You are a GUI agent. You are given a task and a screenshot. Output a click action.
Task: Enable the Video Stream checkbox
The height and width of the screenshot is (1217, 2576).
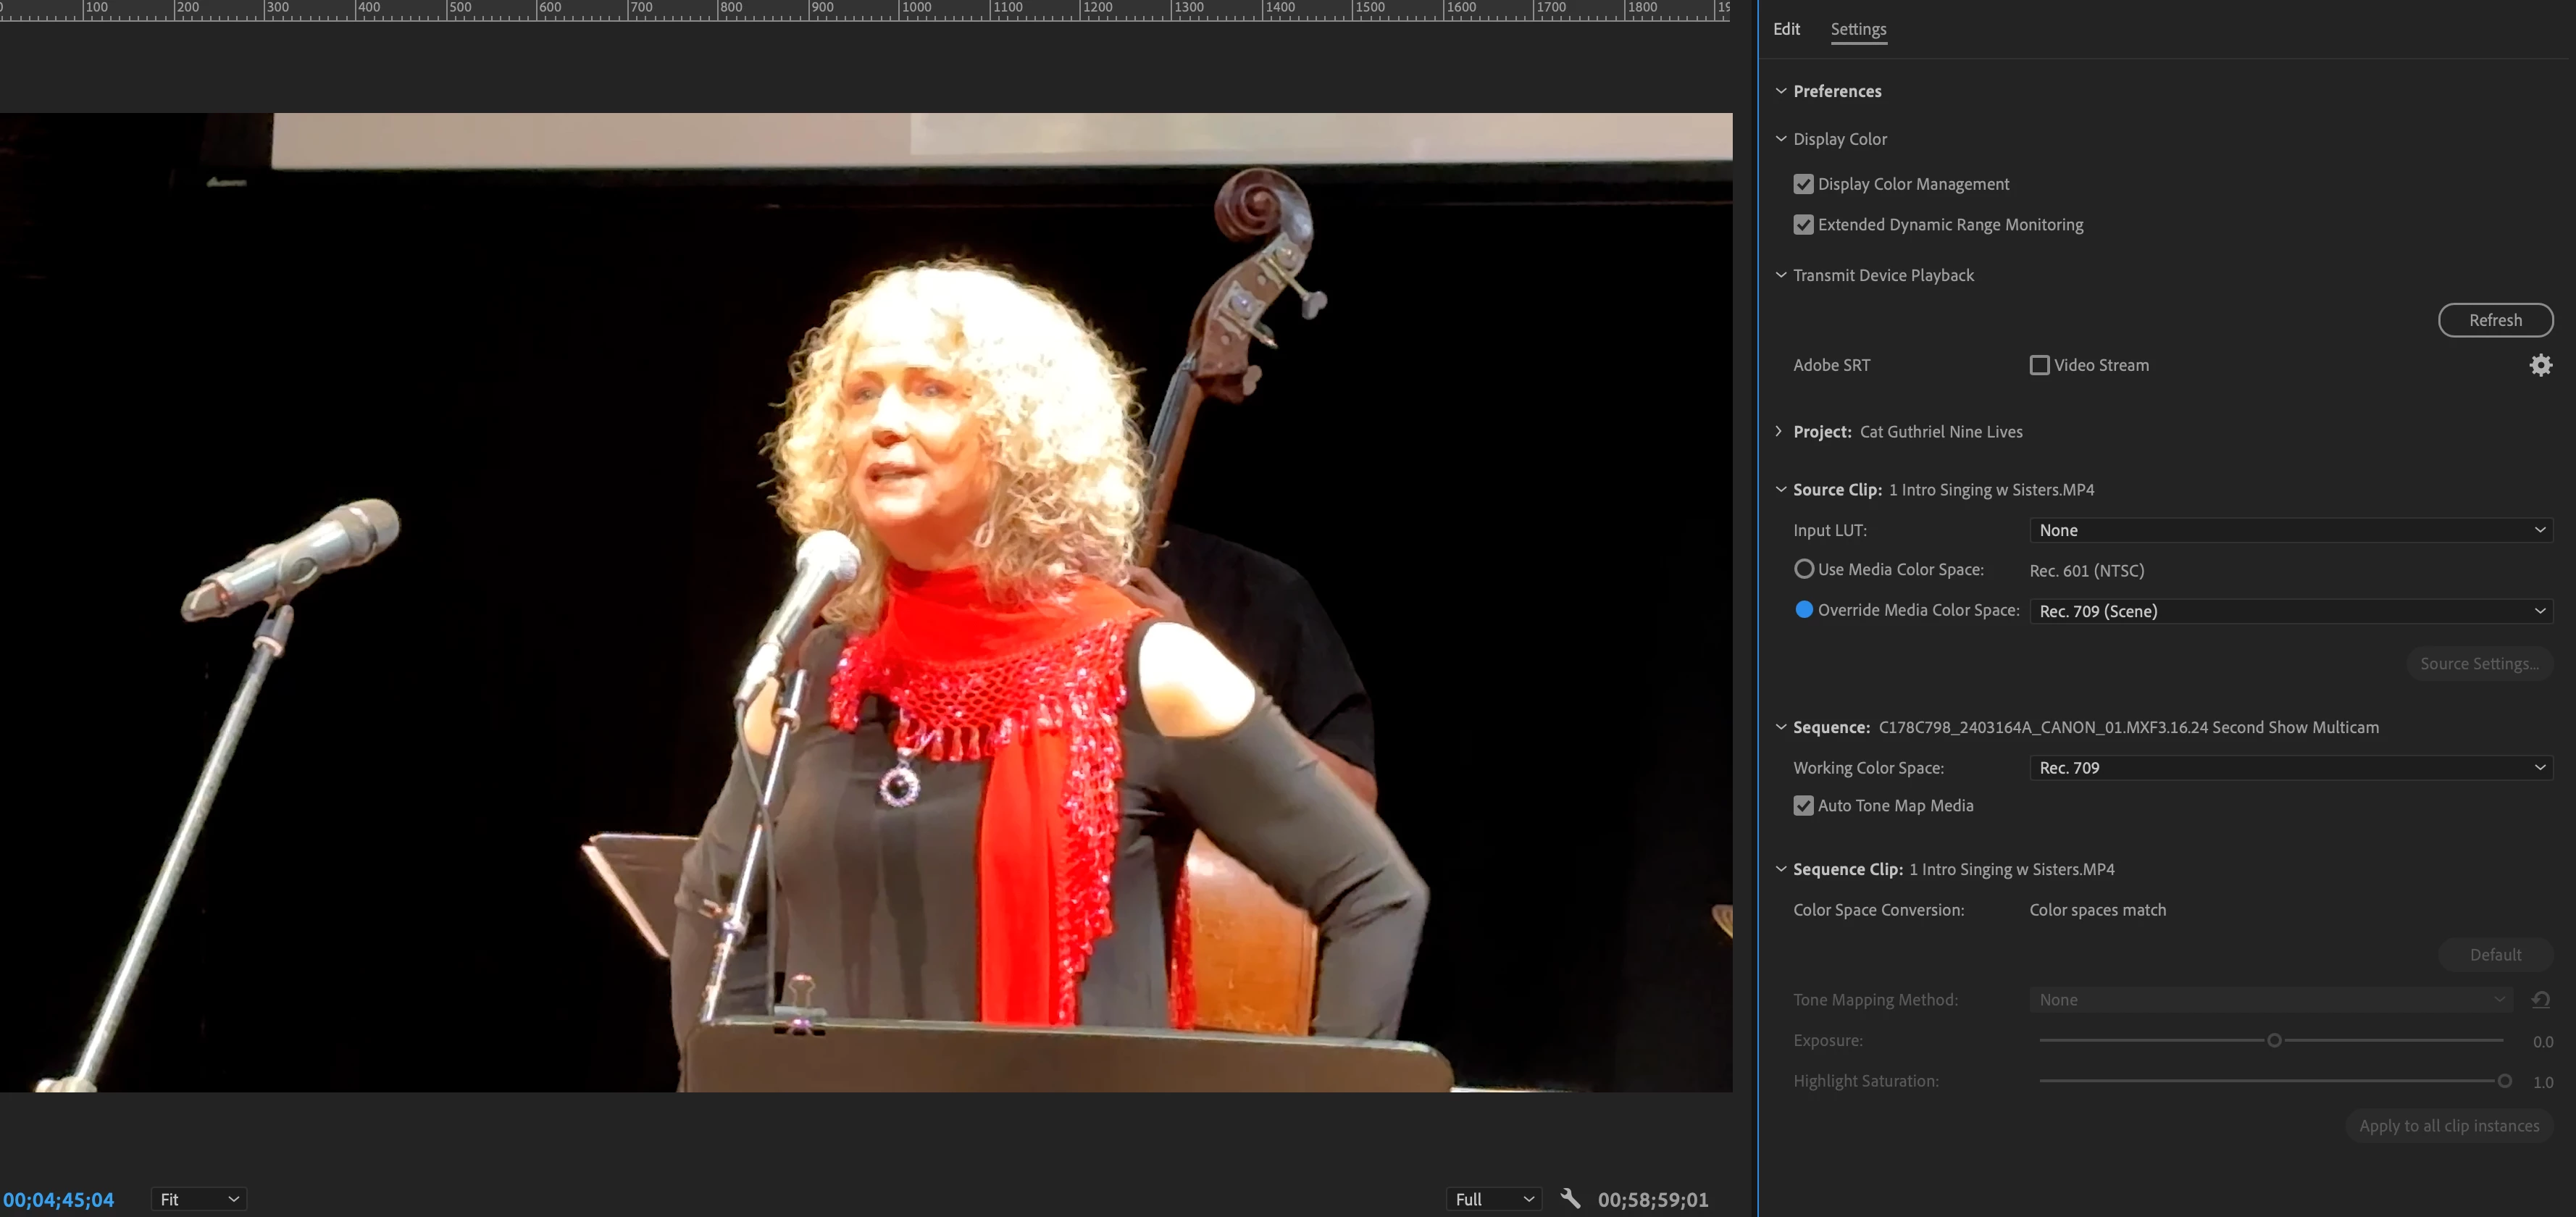coord(2039,365)
